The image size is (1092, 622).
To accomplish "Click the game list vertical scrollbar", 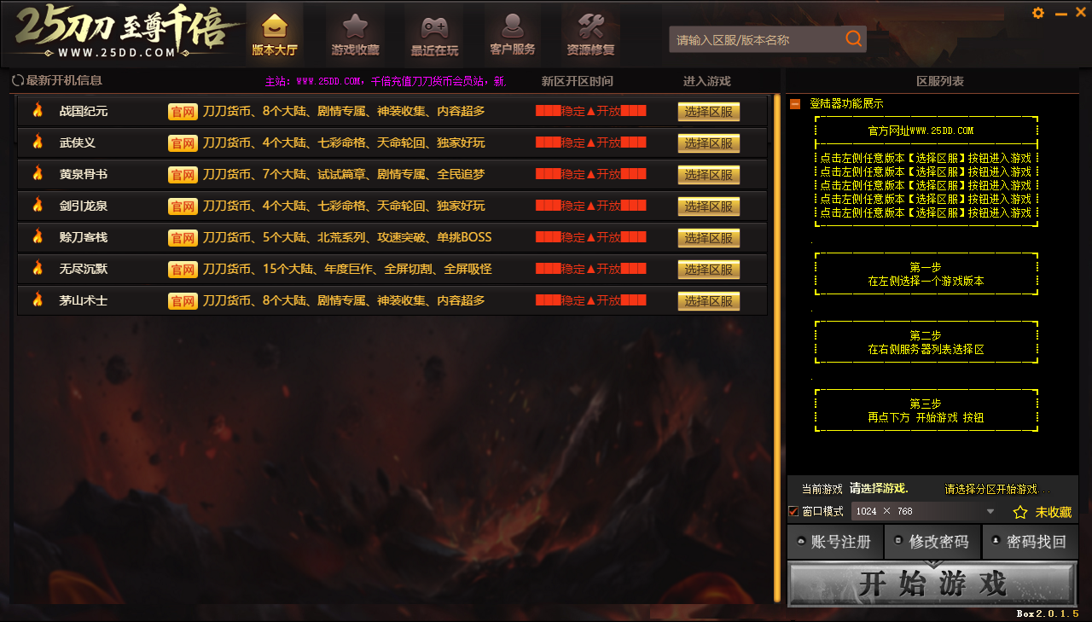I will coord(776,341).
